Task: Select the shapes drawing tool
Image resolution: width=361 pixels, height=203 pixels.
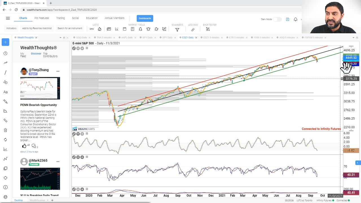Action: pyautogui.click(x=5, y=82)
